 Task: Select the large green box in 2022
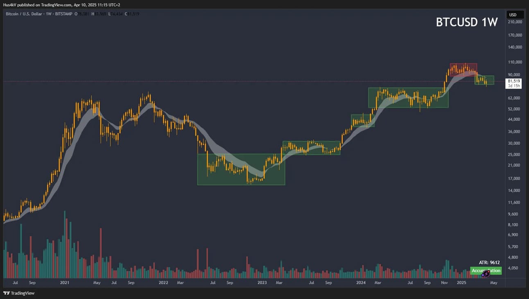tap(241, 169)
